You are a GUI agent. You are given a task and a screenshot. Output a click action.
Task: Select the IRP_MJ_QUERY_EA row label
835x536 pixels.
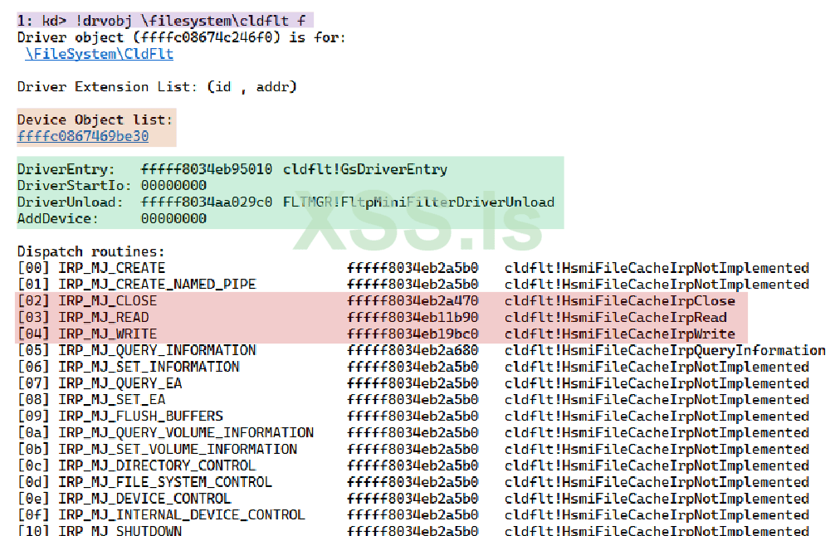pos(120,384)
